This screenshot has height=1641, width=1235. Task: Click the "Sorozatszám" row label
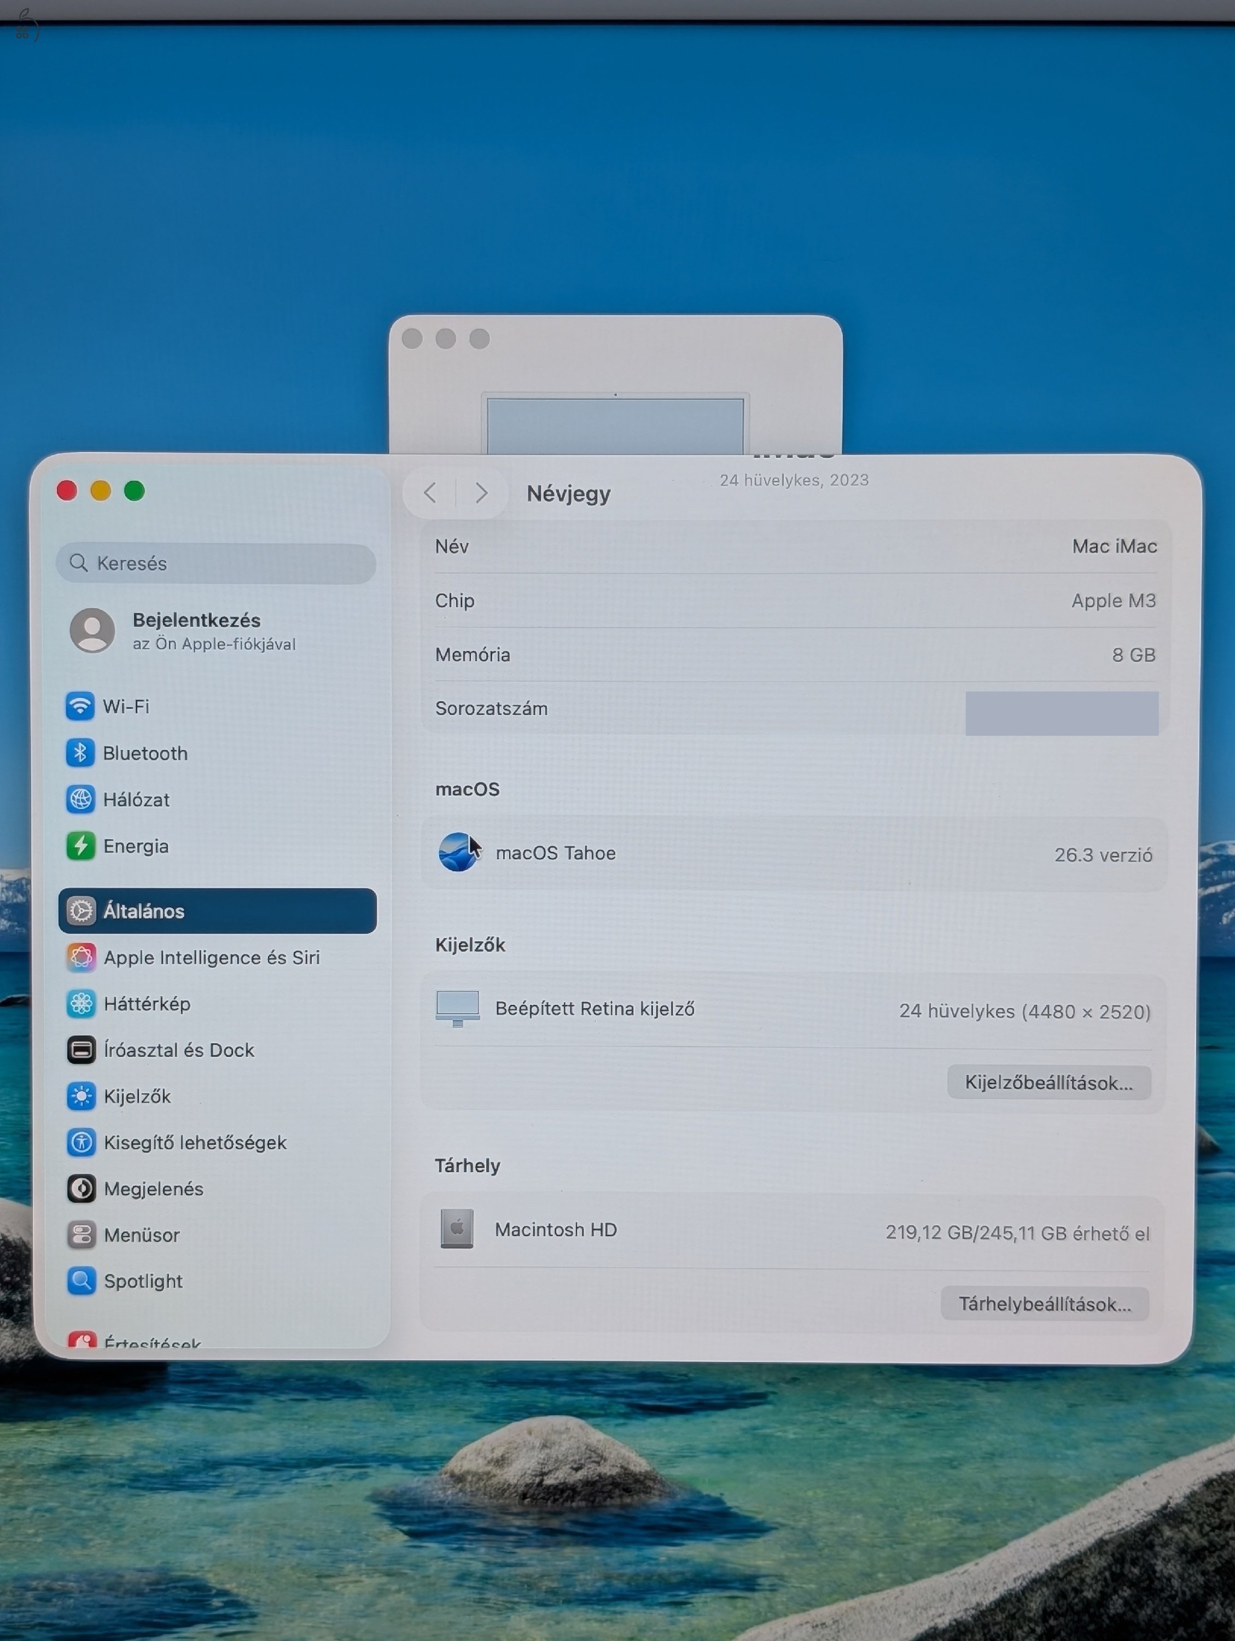coord(491,708)
